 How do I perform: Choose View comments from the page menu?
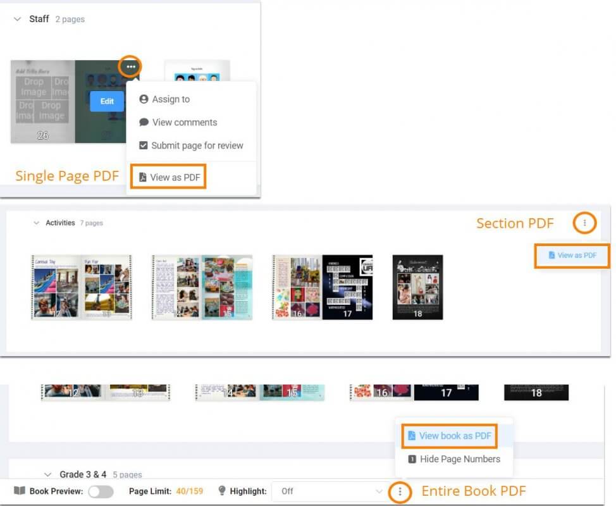[x=184, y=122]
